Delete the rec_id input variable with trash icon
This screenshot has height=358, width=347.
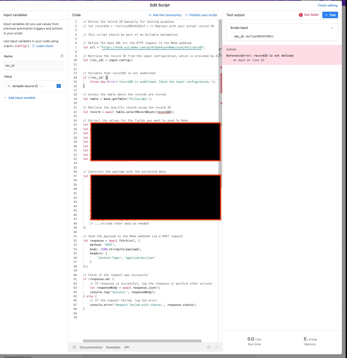click(x=62, y=56)
